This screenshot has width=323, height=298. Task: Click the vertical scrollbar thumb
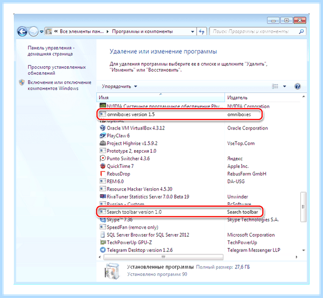tap(303, 207)
